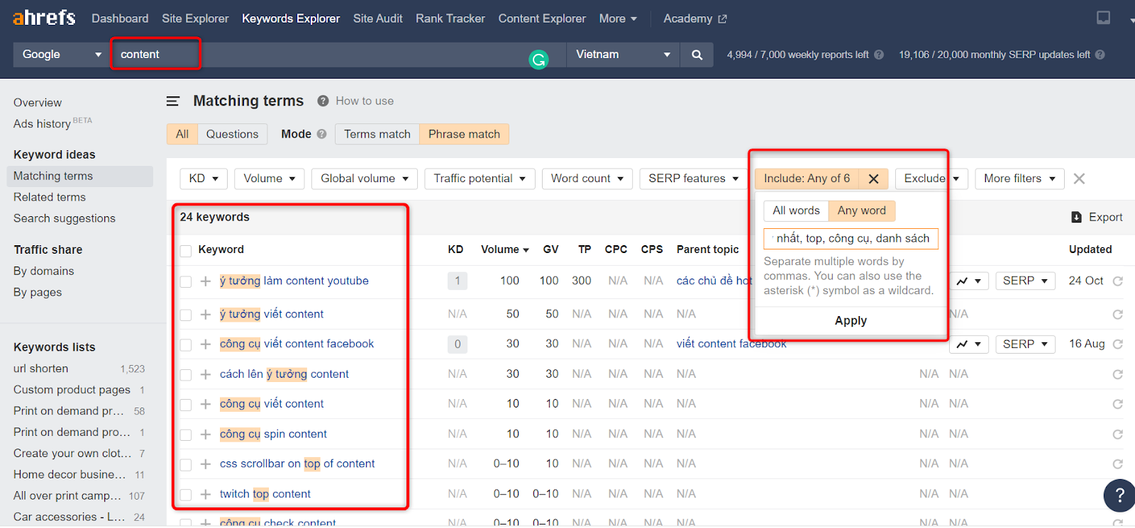This screenshot has height=528, width=1135.
Task: Open trend chart for 'công cụ viết content facebook'
Action: click(x=969, y=344)
